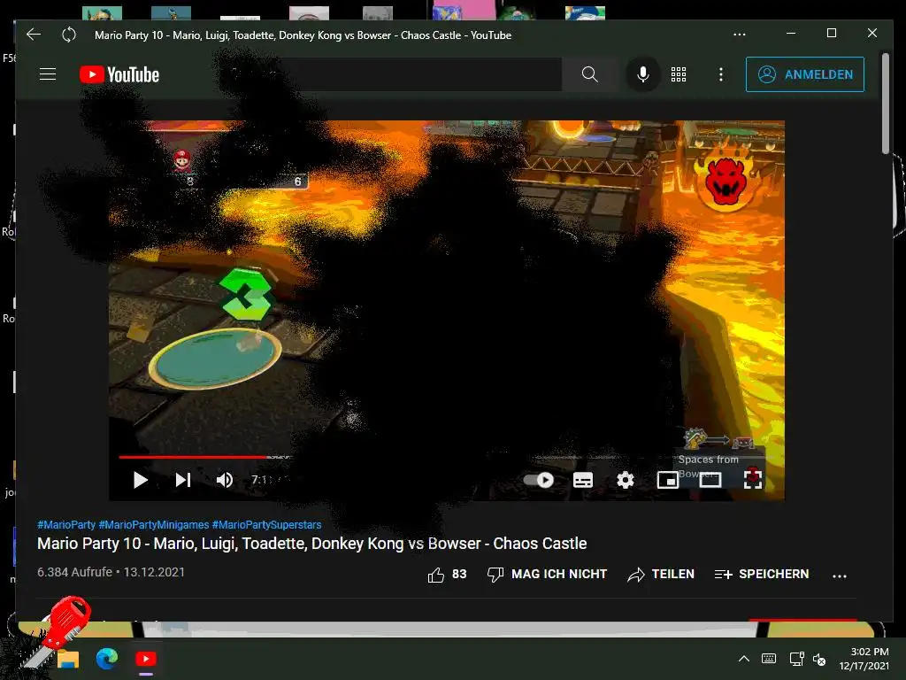The width and height of the screenshot is (906, 680).
Task: Like the video showing 83 likes
Action: pos(447,574)
